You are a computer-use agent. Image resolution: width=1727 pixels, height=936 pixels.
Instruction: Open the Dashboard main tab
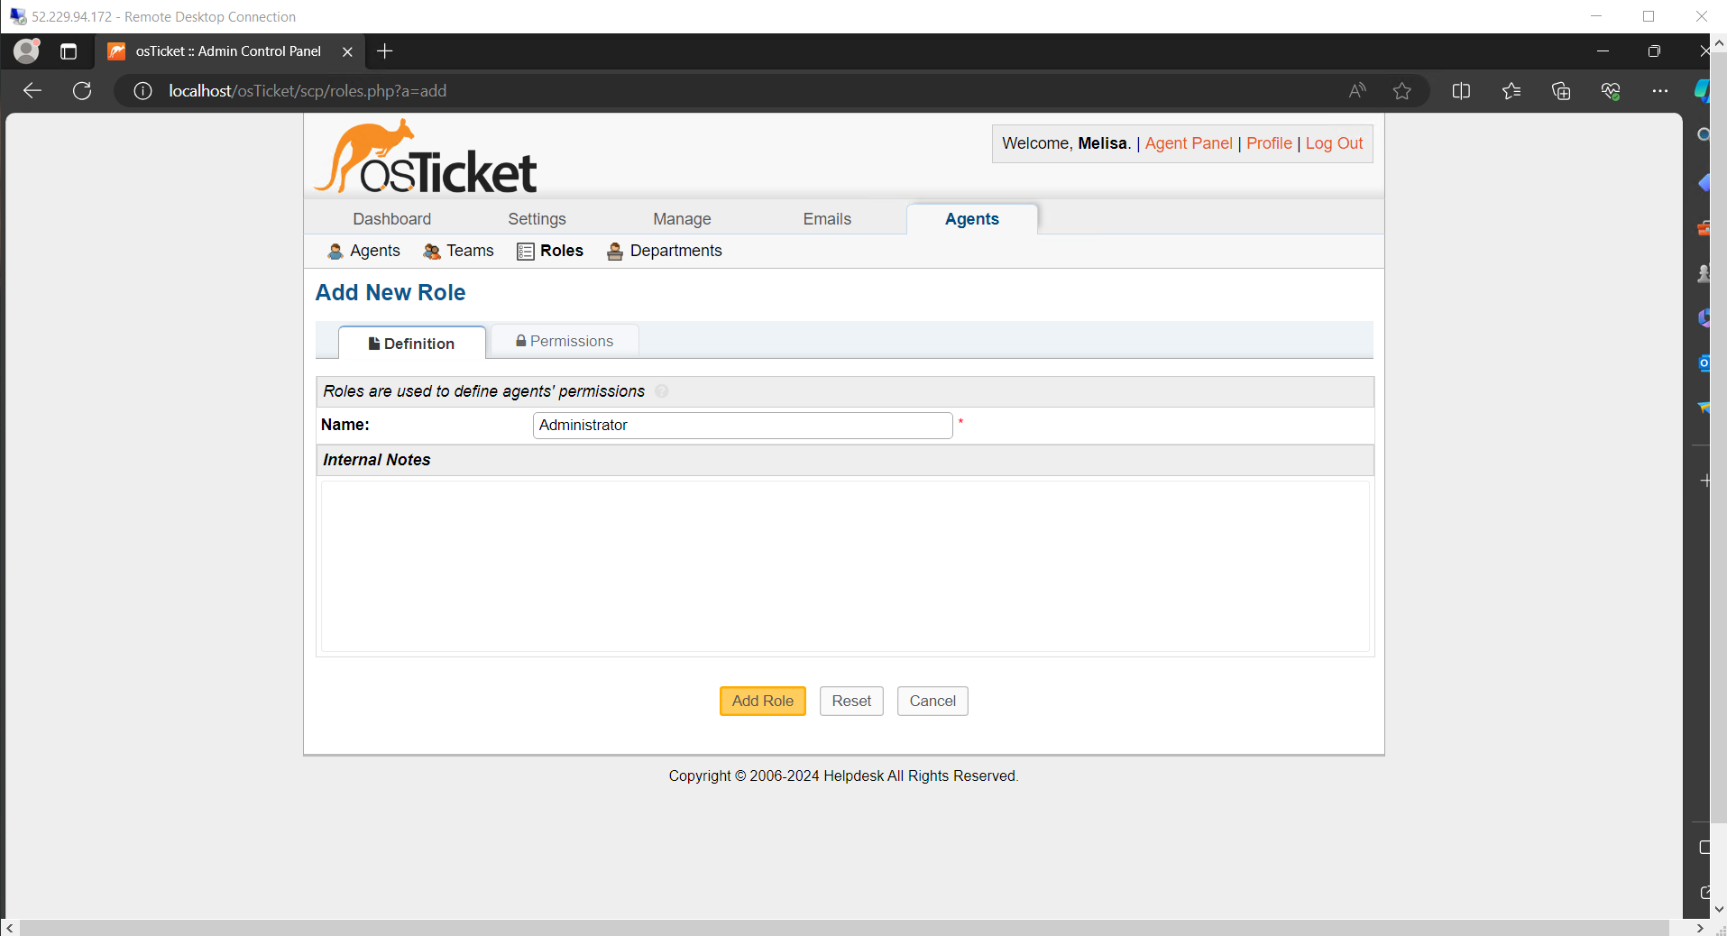pyautogui.click(x=392, y=219)
